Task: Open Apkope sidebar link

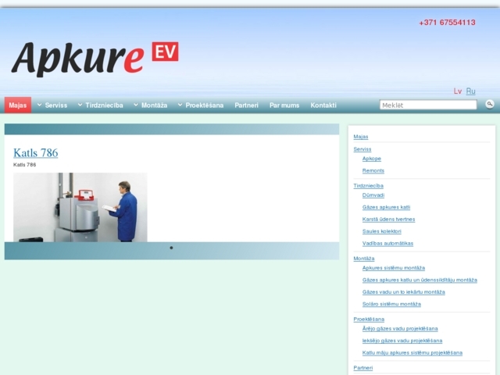Action: click(x=372, y=159)
